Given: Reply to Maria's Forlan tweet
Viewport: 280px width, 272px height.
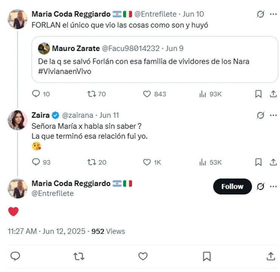Looking at the screenshot, I should tap(36, 94).
